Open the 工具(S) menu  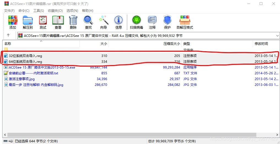(39, 10)
